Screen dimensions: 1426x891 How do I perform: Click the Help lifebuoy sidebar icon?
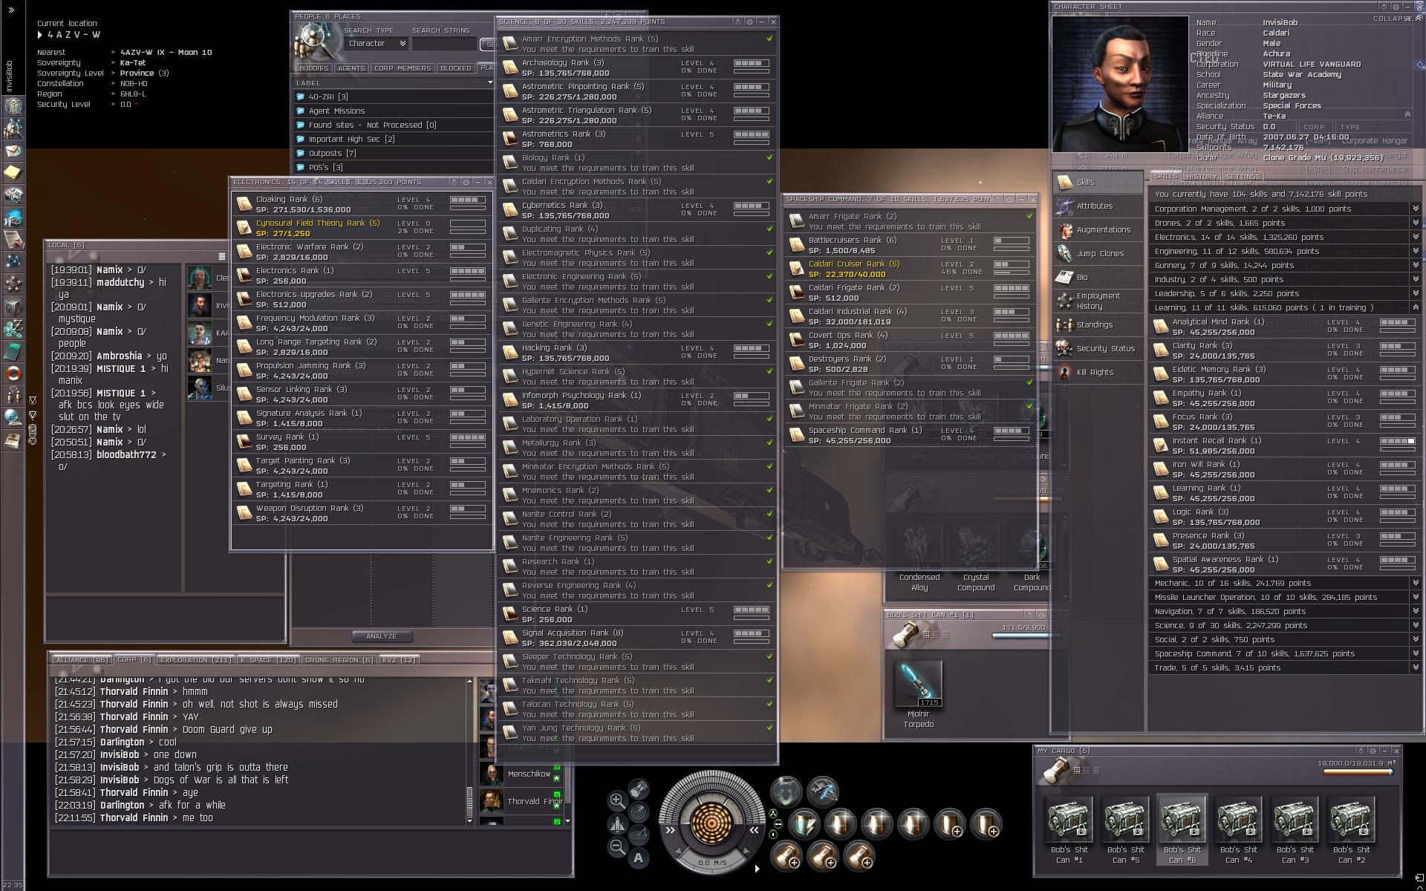click(x=13, y=373)
